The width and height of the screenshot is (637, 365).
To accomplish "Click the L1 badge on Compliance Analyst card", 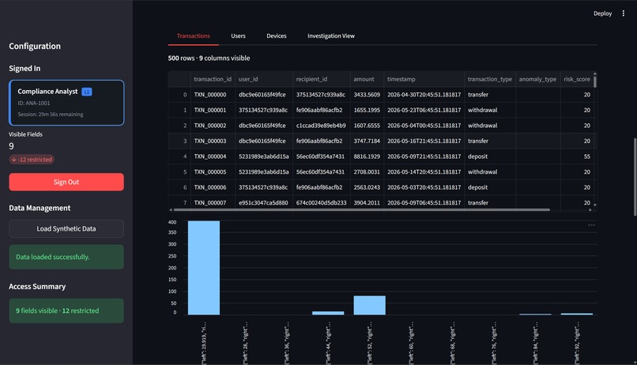I will point(86,92).
